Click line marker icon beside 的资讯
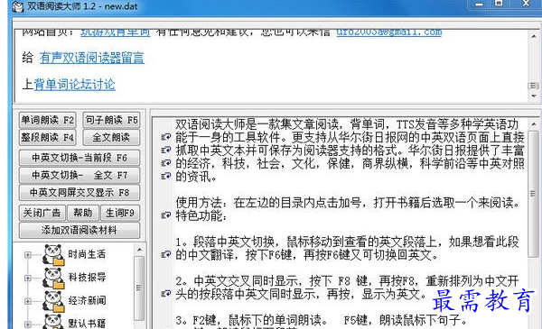The image size is (542, 329). pos(166,177)
